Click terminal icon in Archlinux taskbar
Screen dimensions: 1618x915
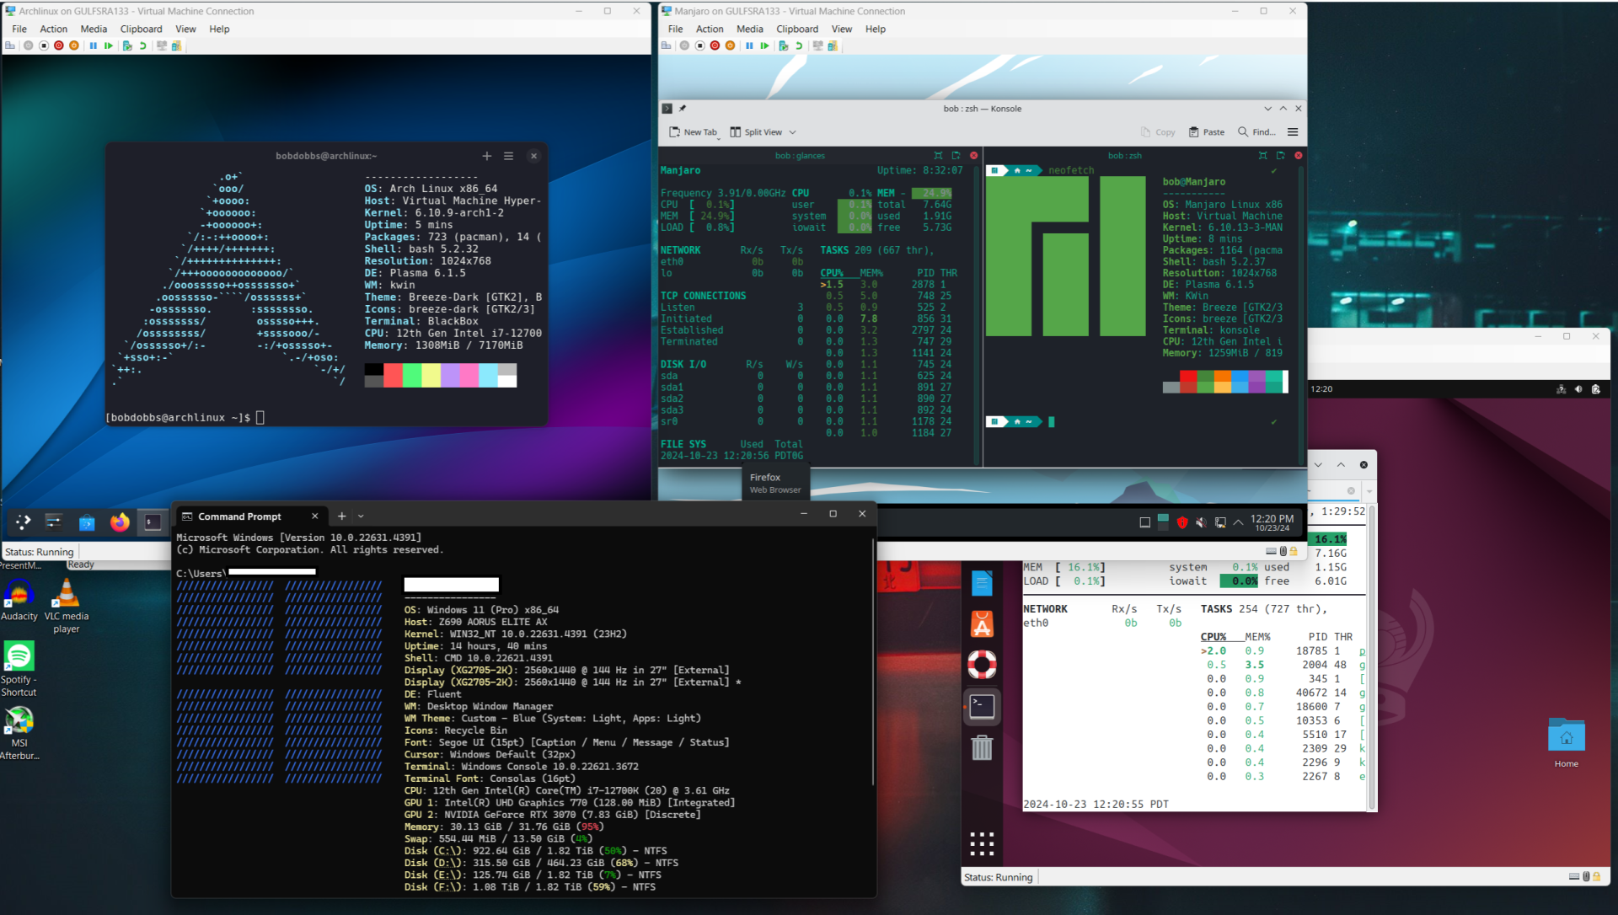click(153, 522)
